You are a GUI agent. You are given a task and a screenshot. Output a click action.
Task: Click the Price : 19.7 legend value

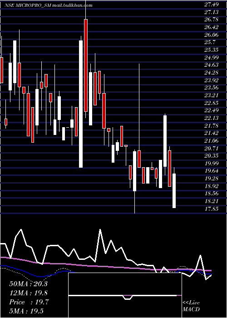[29, 302]
